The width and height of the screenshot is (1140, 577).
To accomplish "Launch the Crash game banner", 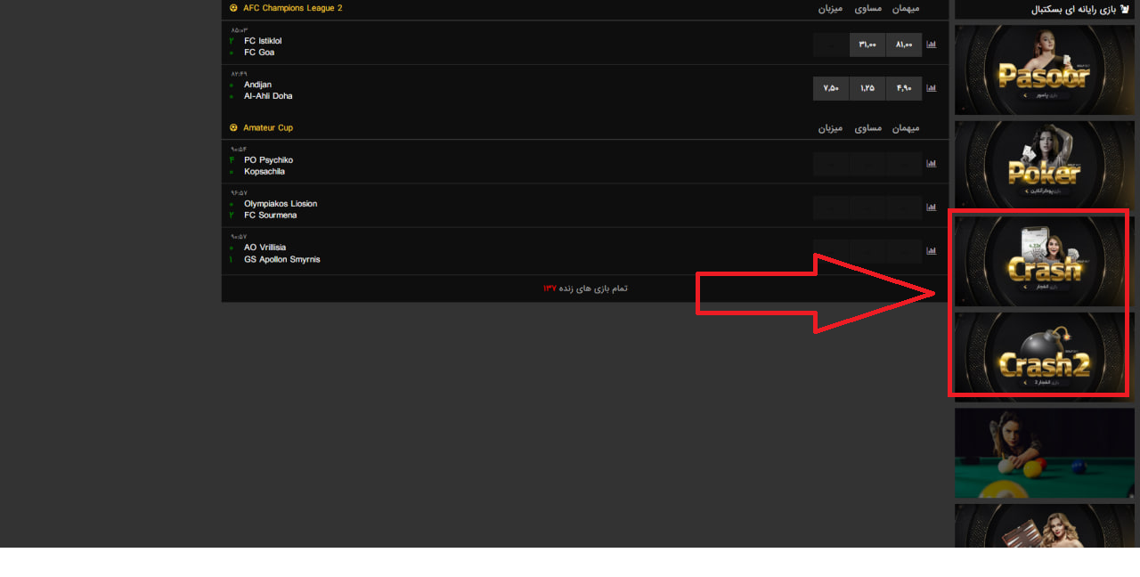I will pyautogui.click(x=1044, y=261).
